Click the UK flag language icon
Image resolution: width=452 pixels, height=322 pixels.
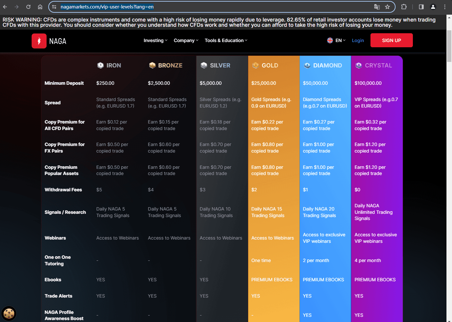pyautogui.click(x=330, y=40)
